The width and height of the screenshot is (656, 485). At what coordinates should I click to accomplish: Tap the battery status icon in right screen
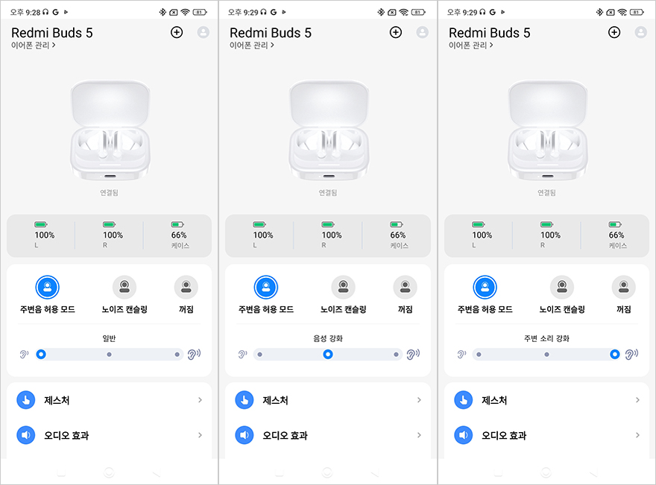tap(637, 12)
